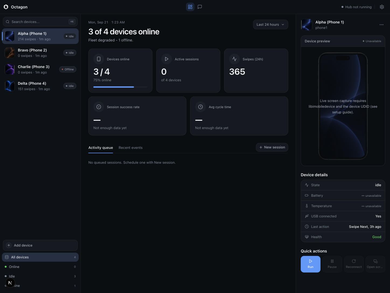Click the device preview phone image
390x293 pixels.
point(343,106)
